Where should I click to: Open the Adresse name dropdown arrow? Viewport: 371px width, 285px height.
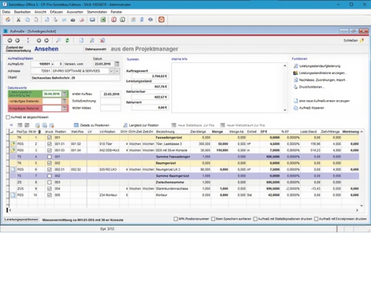(111, 71)
